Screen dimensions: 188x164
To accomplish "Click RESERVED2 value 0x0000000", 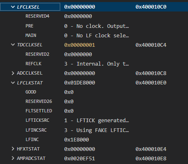I will (x=78, y=55).
